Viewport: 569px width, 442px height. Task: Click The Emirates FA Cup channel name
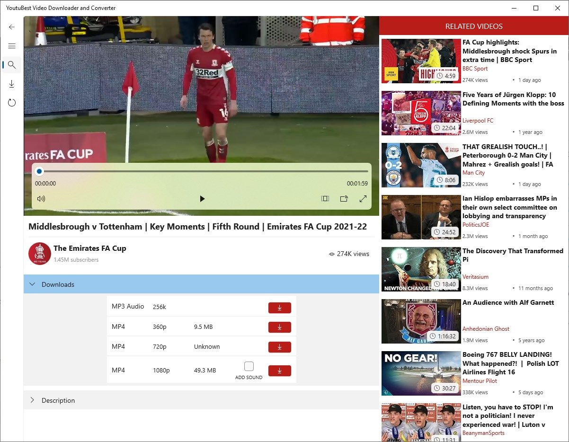pos(90,248)
